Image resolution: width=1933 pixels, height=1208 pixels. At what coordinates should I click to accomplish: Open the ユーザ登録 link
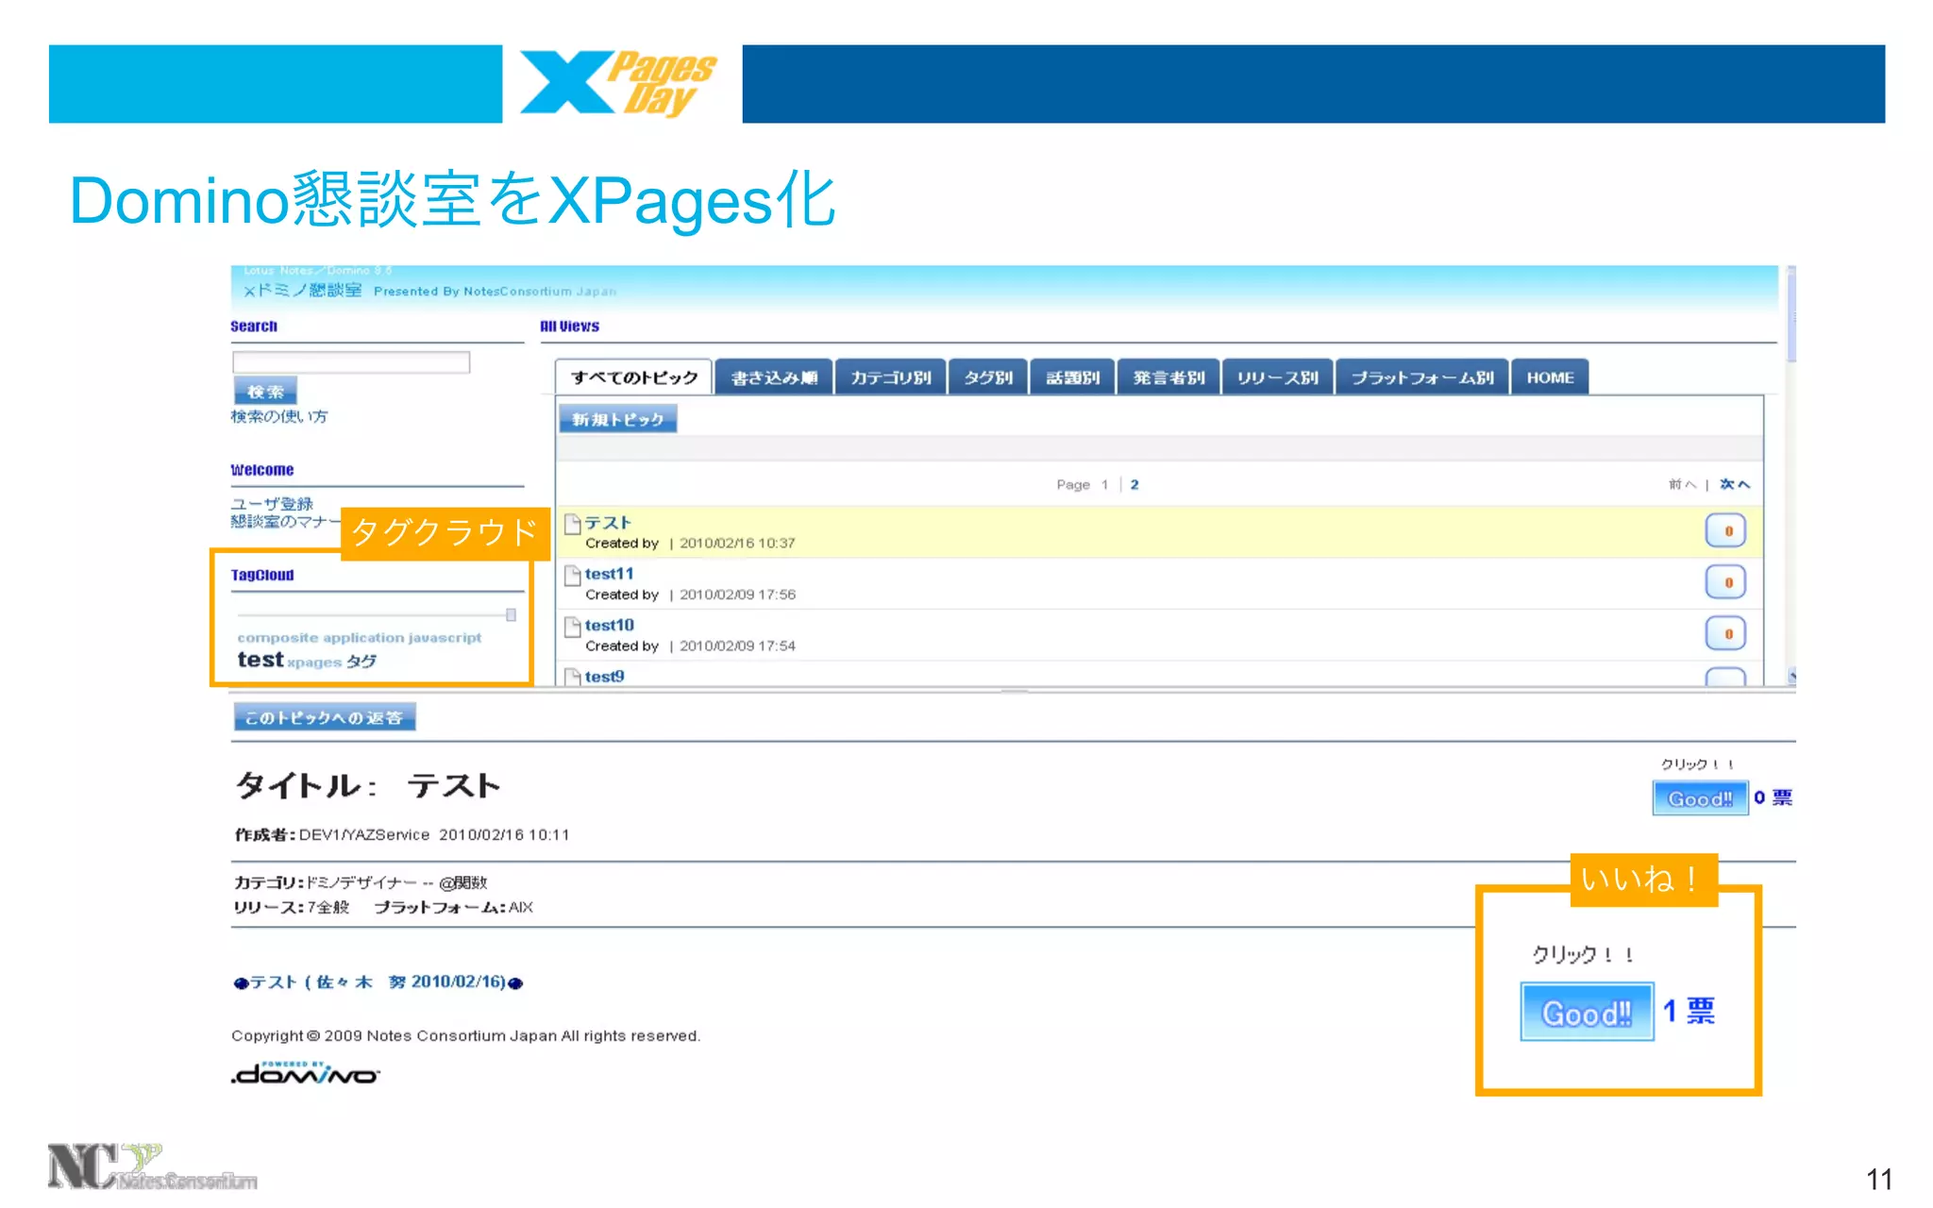click(x=272, y=504)
